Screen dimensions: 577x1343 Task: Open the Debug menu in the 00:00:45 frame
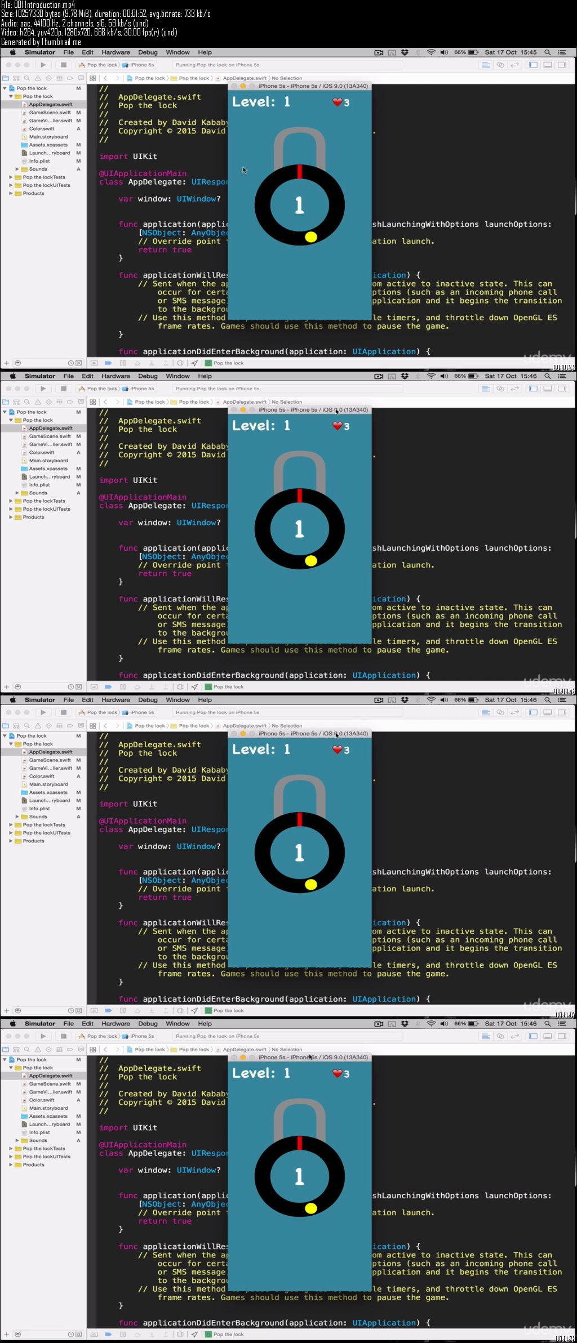(148, 376)
